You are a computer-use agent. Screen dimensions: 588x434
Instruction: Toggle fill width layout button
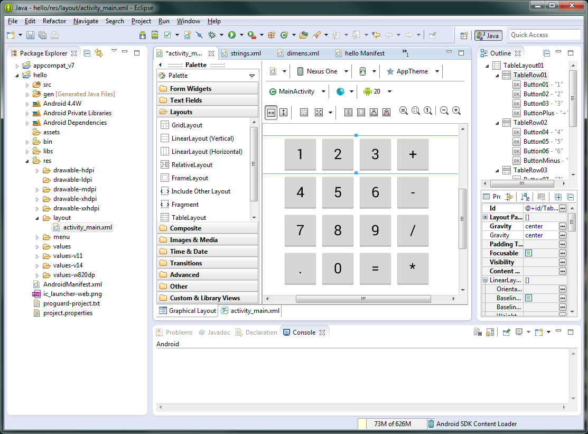(271, 112)
